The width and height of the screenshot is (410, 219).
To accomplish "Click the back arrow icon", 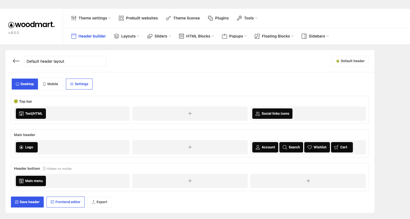I will point(16,61).
